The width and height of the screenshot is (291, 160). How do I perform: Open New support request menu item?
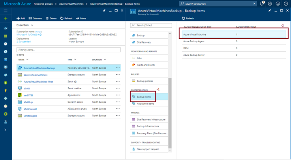[149, 149]
